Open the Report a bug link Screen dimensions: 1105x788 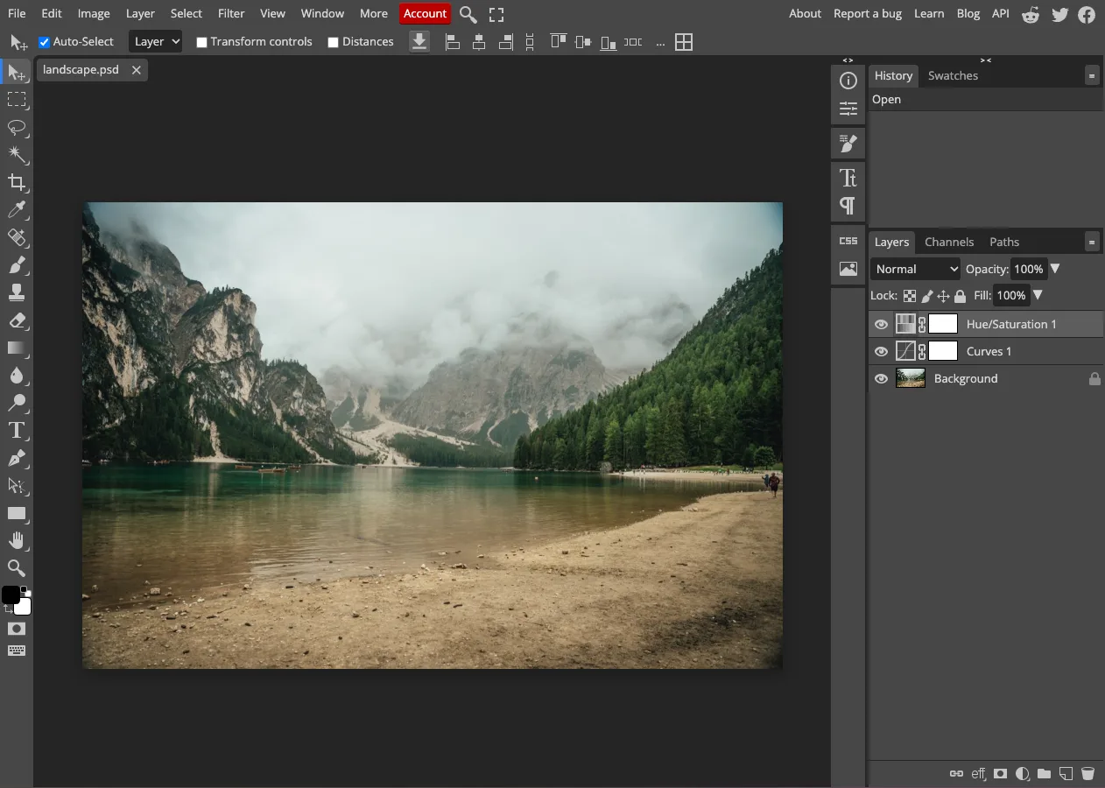tap(868, 13)
